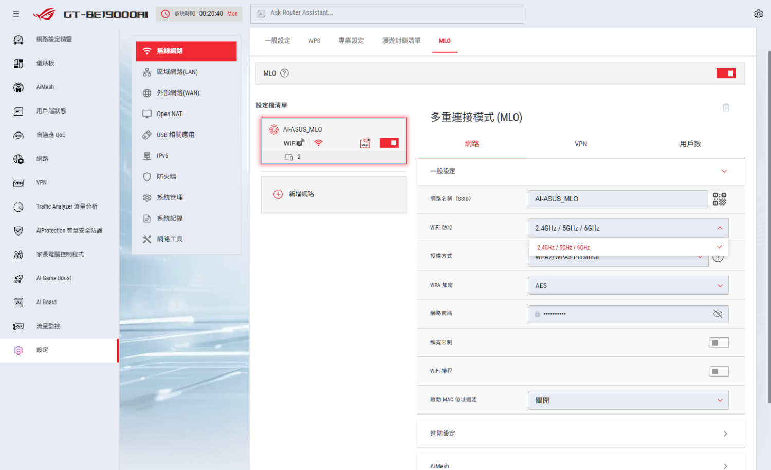Open the WAN settings menu item
Image resolution: width=771 pixels, height=470 pixels.
(x=186, y=93)
